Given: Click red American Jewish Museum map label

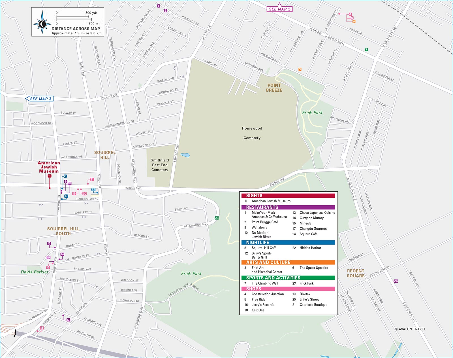Looking at the screenshot, I should pyautogui.click(x=49, y=167).
